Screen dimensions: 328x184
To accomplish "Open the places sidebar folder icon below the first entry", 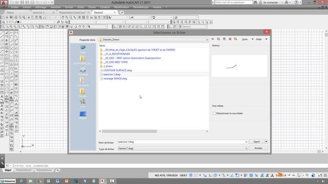I will coord(82,59).
